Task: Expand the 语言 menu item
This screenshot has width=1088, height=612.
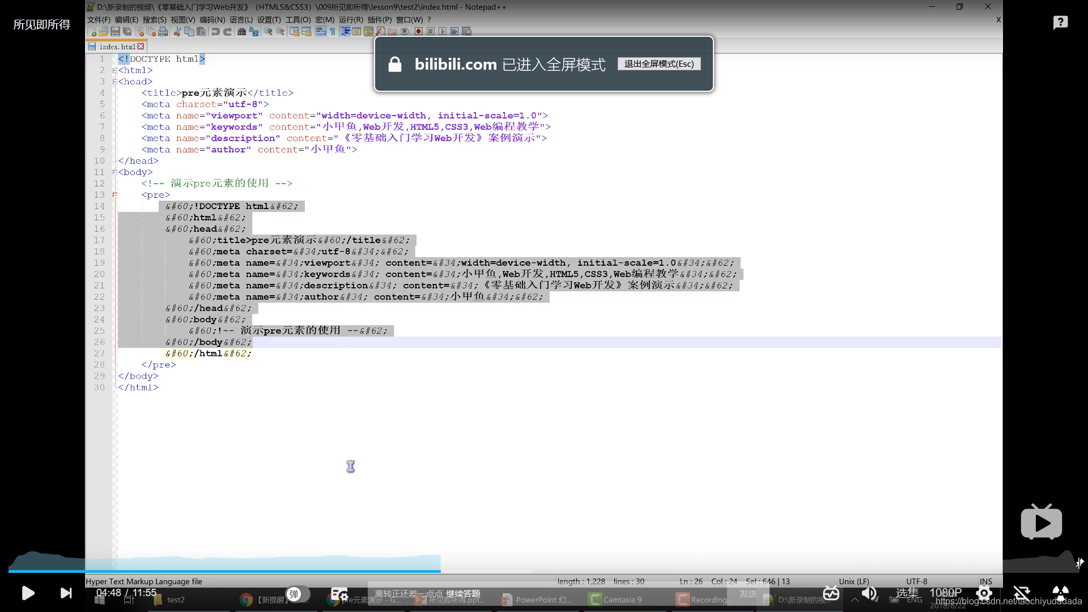Action: tap(242, 19)
